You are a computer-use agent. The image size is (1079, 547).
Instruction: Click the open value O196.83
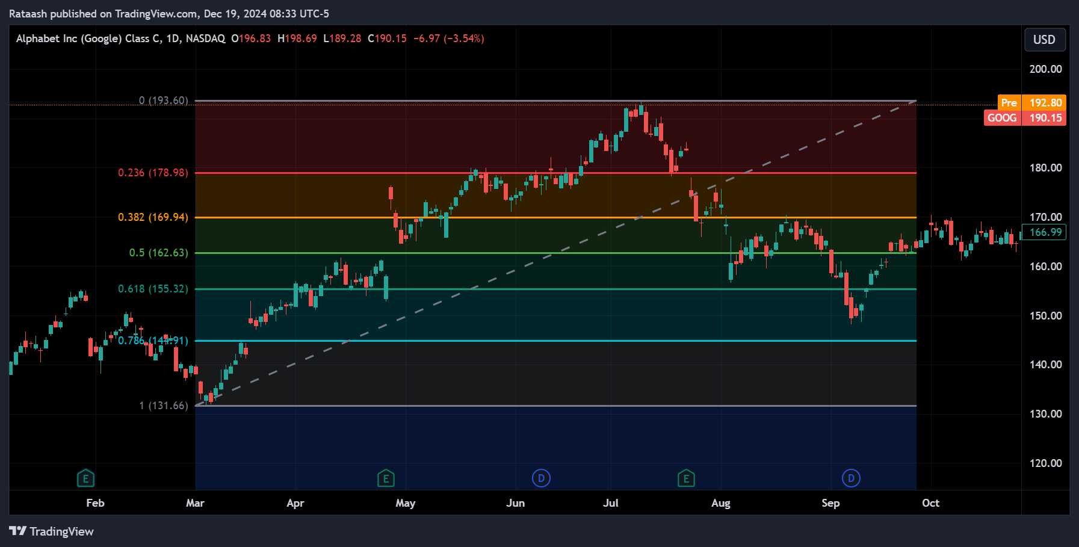(251, 39)
